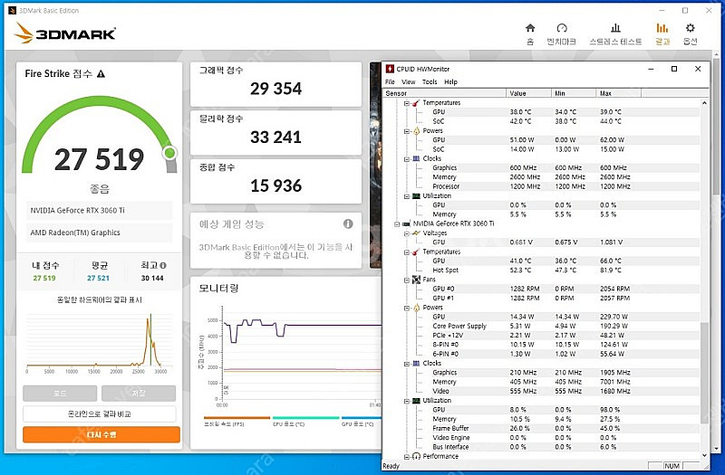Image resolution: width=725 pixels, height=475 pixels.
Task: Collapse the NVIDIA GeForce RTX 3060 Ti node
Action: click(397, 223)
